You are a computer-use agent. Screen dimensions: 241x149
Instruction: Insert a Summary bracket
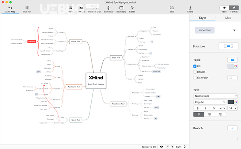108,9
